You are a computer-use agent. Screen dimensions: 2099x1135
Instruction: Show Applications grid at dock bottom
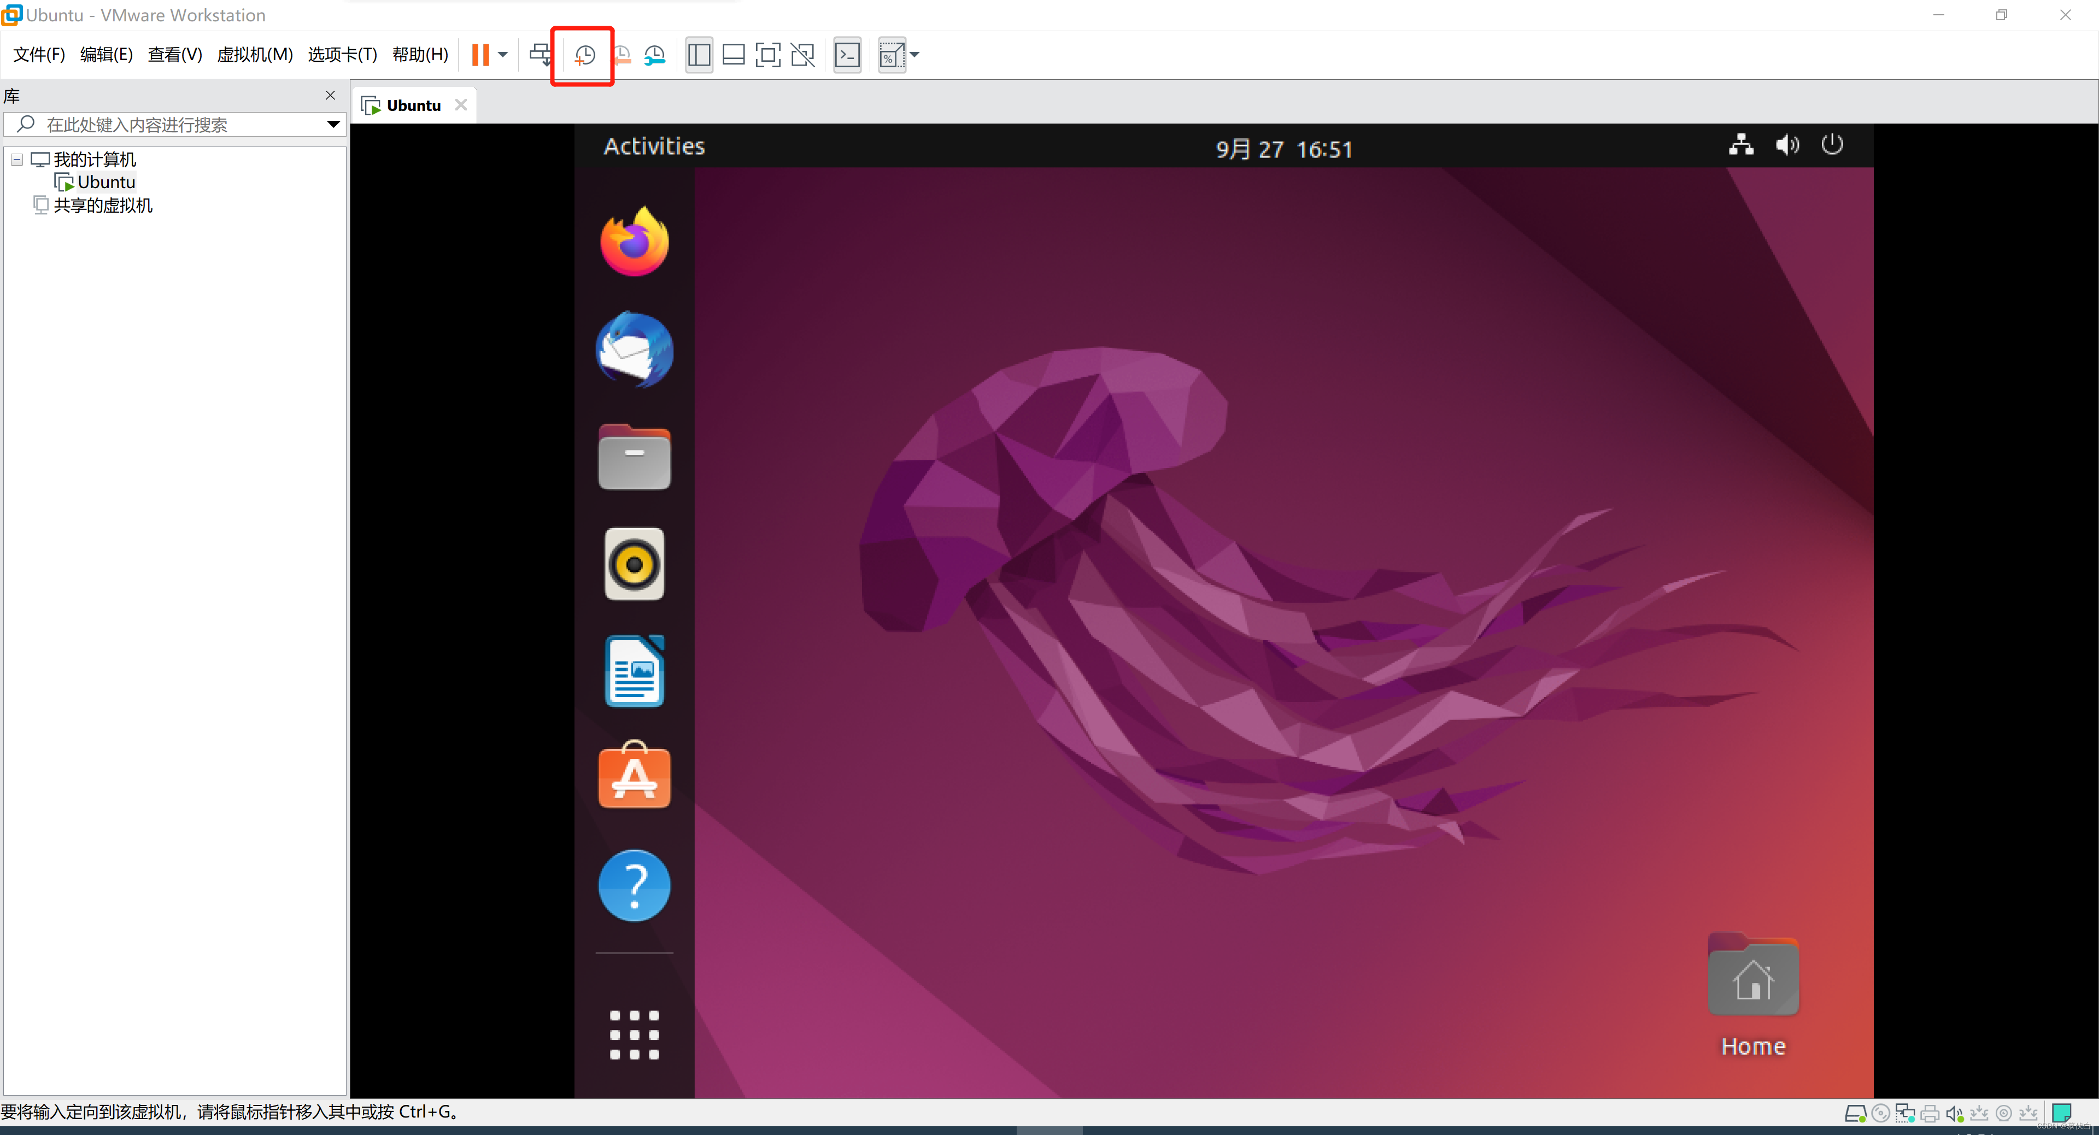[x=635, y=1035]
